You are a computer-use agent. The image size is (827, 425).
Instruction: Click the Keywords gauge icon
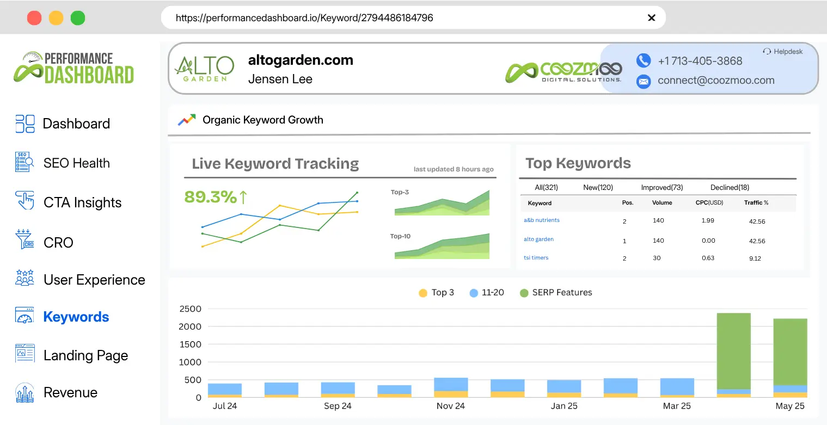pos(25,316)
